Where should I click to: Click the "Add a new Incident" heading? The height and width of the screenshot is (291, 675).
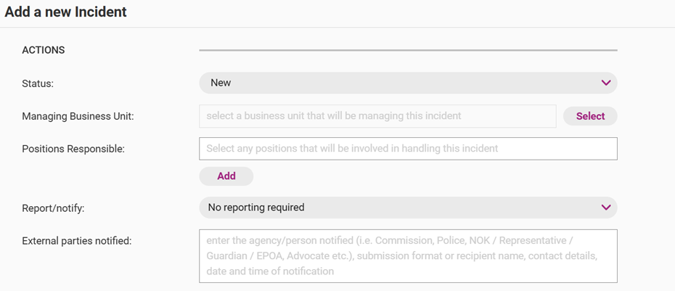coord(65,12)
